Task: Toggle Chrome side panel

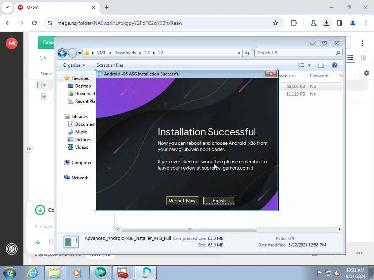Action: pyautogui.click(x=340, y=23)
